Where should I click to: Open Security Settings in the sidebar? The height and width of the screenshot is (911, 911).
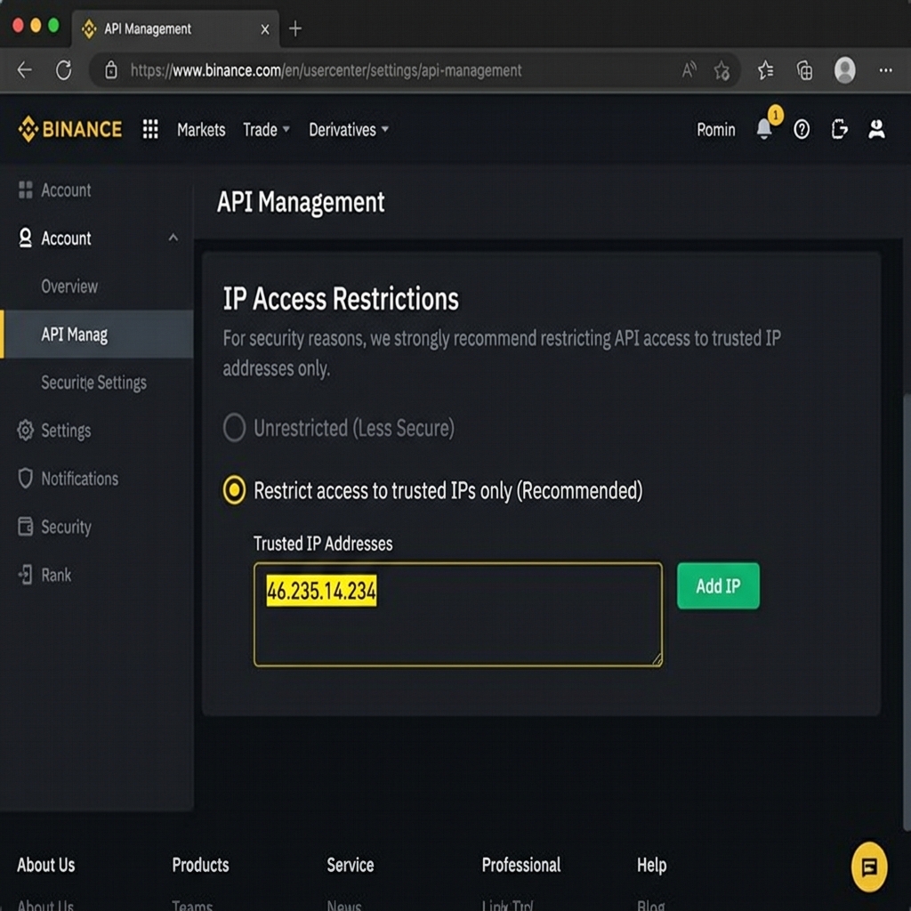(93, 383)
